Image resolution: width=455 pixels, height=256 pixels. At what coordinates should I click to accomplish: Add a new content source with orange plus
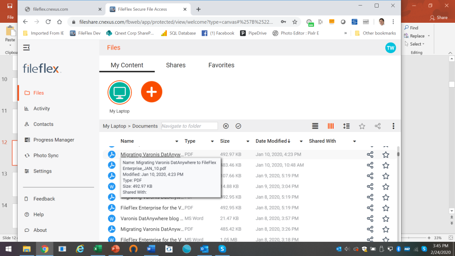point(152,92)
